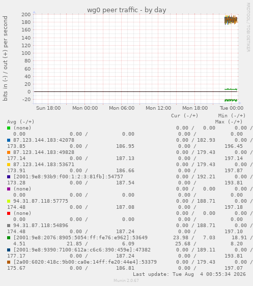Click the y-axis label 'bits in (-) / out (+) per second'
The width and height of the screenshot is (253, 286).
5,58
